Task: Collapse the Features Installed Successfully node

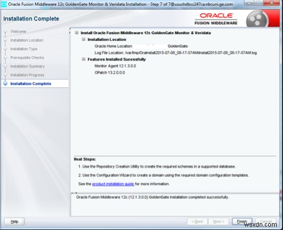Action: point(83,59)
